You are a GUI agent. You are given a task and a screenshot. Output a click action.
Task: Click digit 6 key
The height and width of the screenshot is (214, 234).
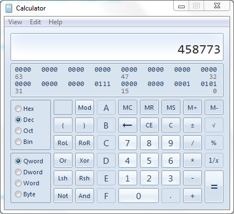pyautogui.click(x=171, y=160)
